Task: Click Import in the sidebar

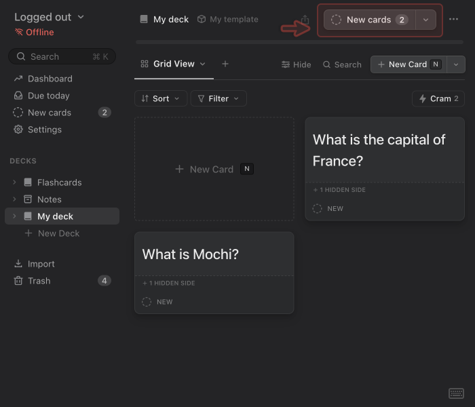Action: tap(41, 264)
